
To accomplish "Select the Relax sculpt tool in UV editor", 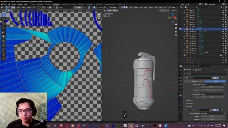I will [x=3, y=55].
